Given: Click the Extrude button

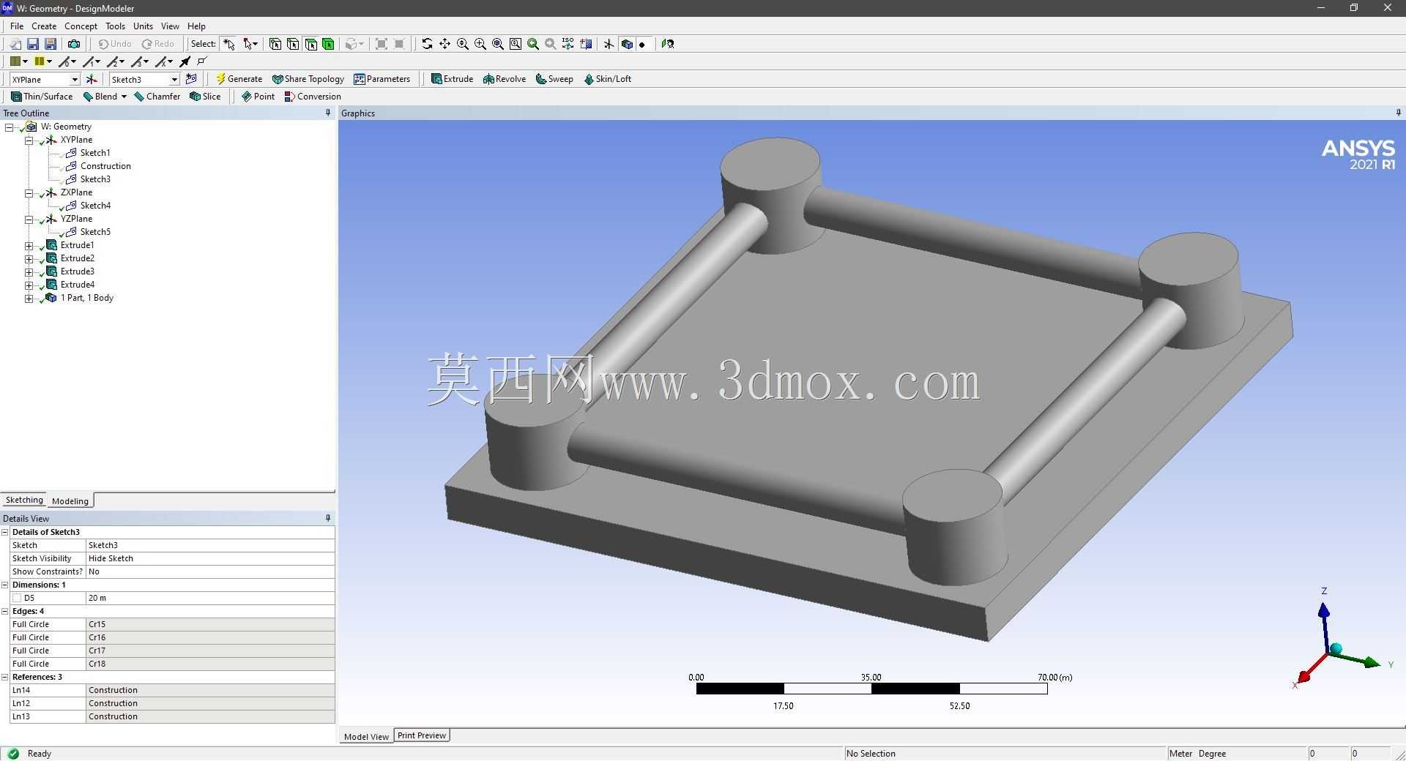Looking at the screenshot, I should (452, 79).
